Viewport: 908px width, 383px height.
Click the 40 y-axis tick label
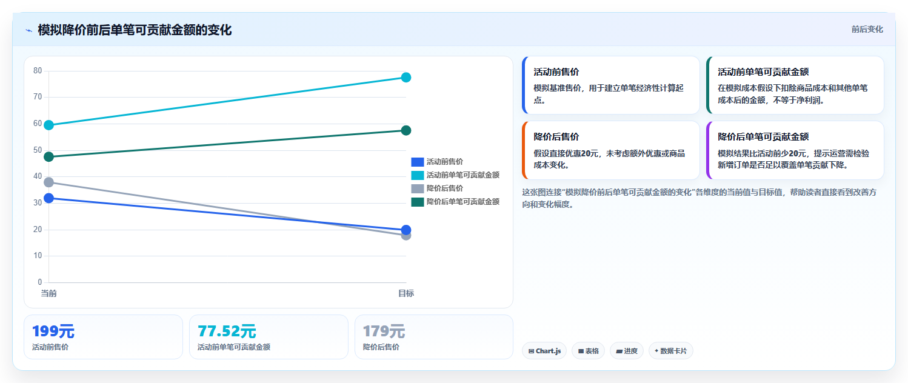[x=38, y=176]
